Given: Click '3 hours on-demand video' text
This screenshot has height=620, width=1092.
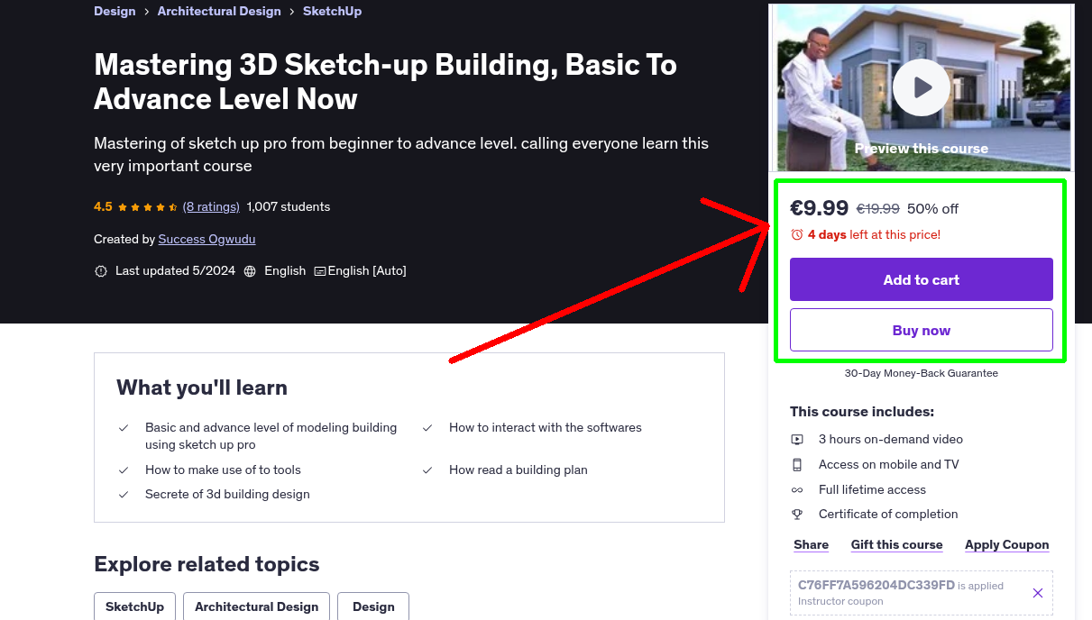Looking at the screenshot, I should click(x=891, y=440).
